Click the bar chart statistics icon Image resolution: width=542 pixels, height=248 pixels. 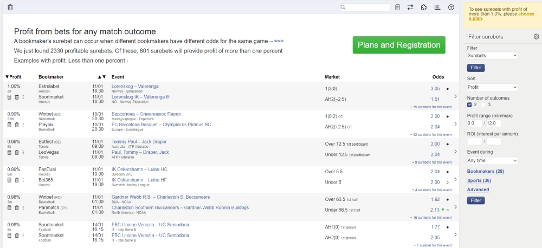coord(437,8)
